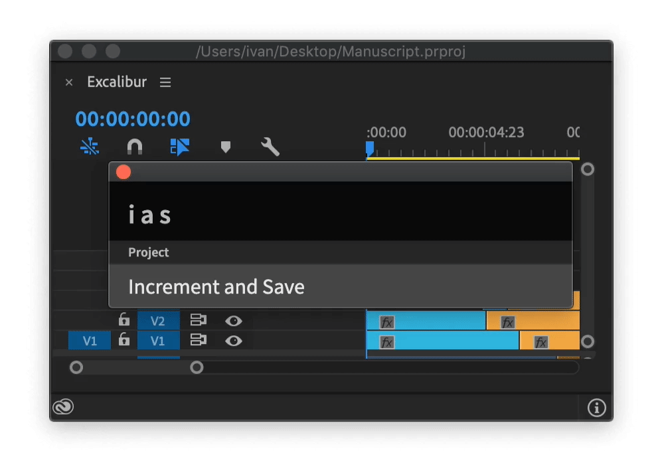Screen dimensions: 664x464
Task: Toggle sync lock on V1 track
Action: pyautogui.click(x=198, y=340)
